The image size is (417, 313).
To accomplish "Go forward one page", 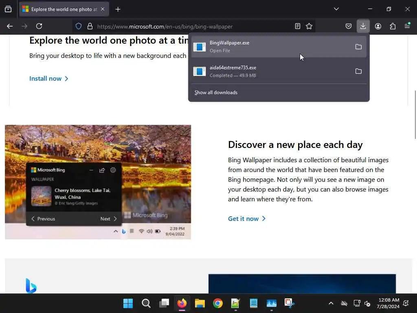I will pyautogui.click(x=24, y=26).
